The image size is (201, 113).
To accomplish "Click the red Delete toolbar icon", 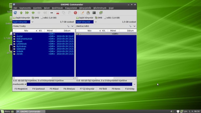I will click(75, 13).
